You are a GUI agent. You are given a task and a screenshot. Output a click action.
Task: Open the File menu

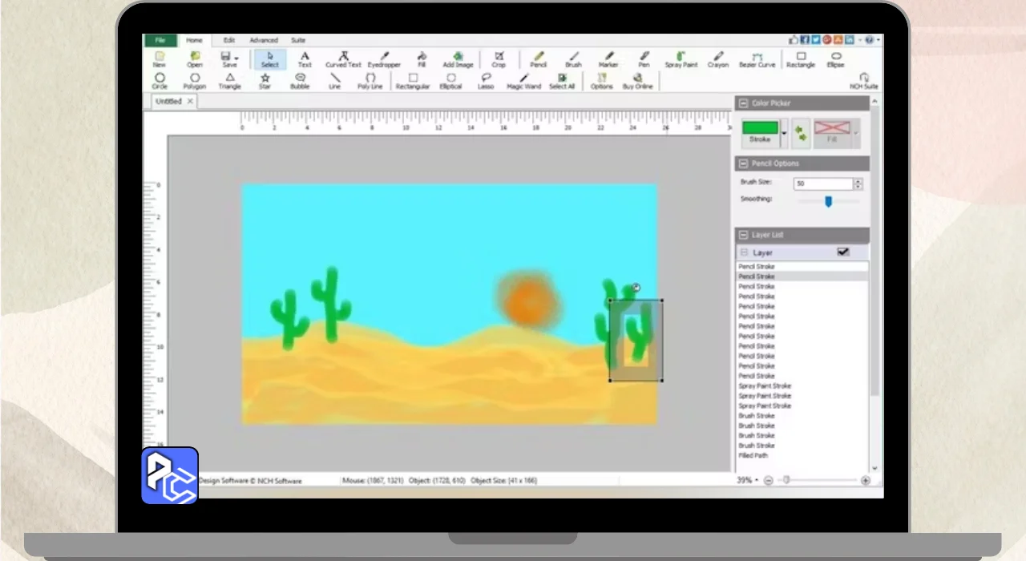click(x=160, y=40)
